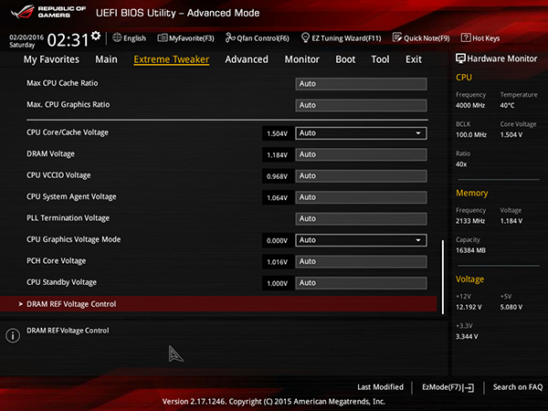The image size is (548, 411).
Task: Select the PLL Termination Voltage label
Action: (x=68, y=218)
